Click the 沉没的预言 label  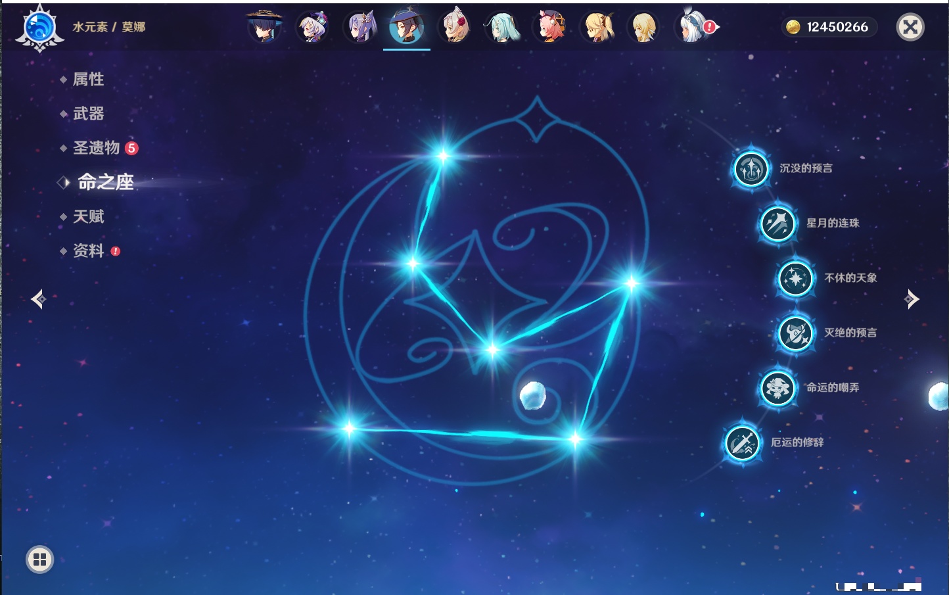tap(806, 168)
